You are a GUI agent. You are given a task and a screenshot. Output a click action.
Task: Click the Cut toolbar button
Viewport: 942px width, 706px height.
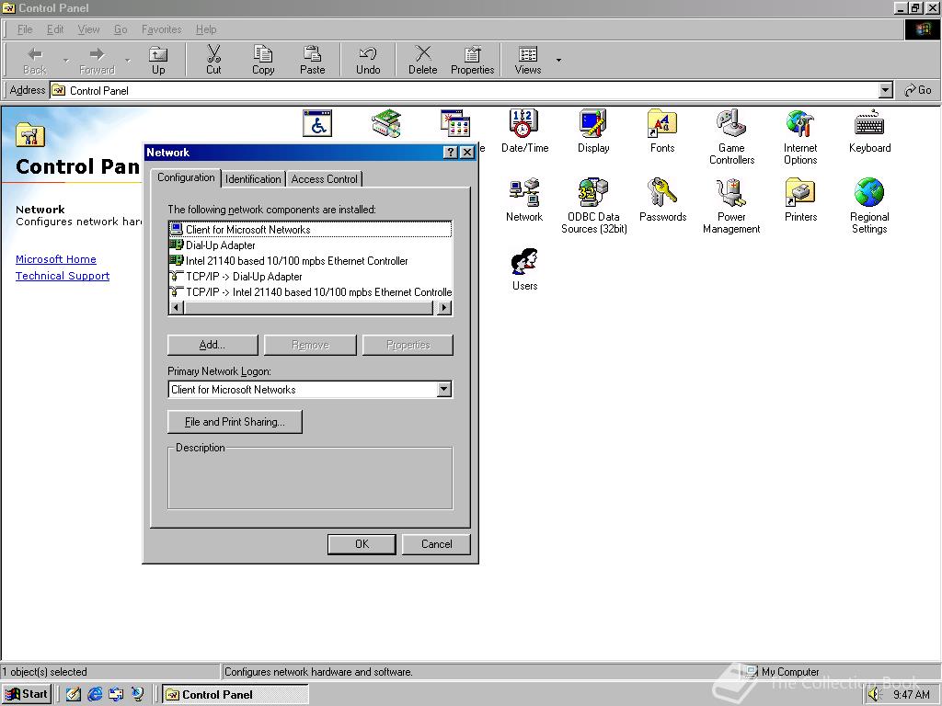[x=213, y=60]
